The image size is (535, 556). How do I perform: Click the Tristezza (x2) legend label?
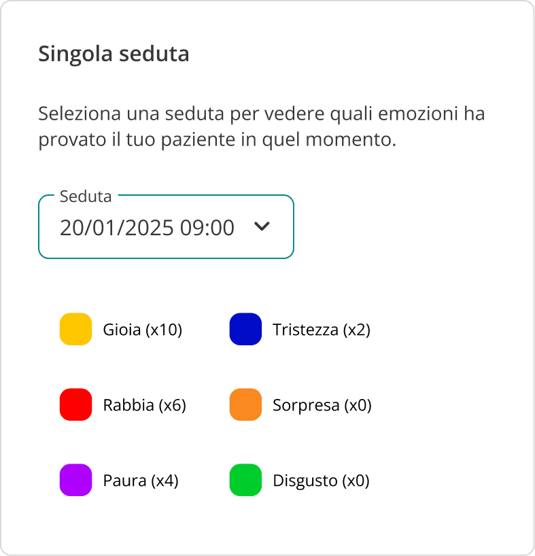click(321, 330)
